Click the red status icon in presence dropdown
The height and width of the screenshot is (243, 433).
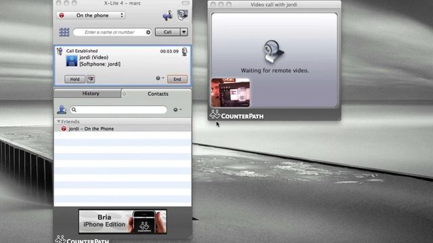coord(62,16)
